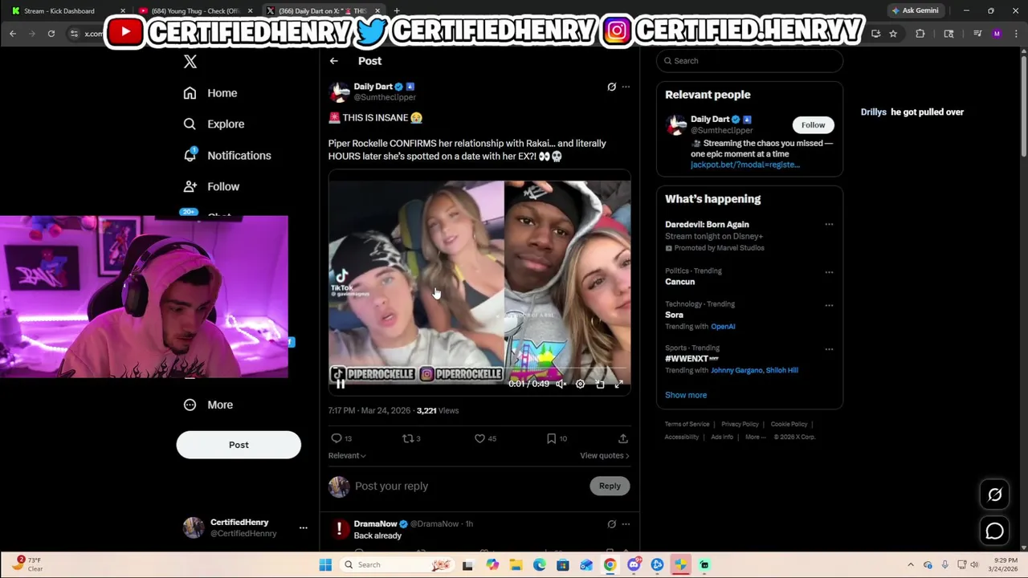1028x578 pixels.
Task: Open the Cancun trending topic
Action: click(679, 282)
